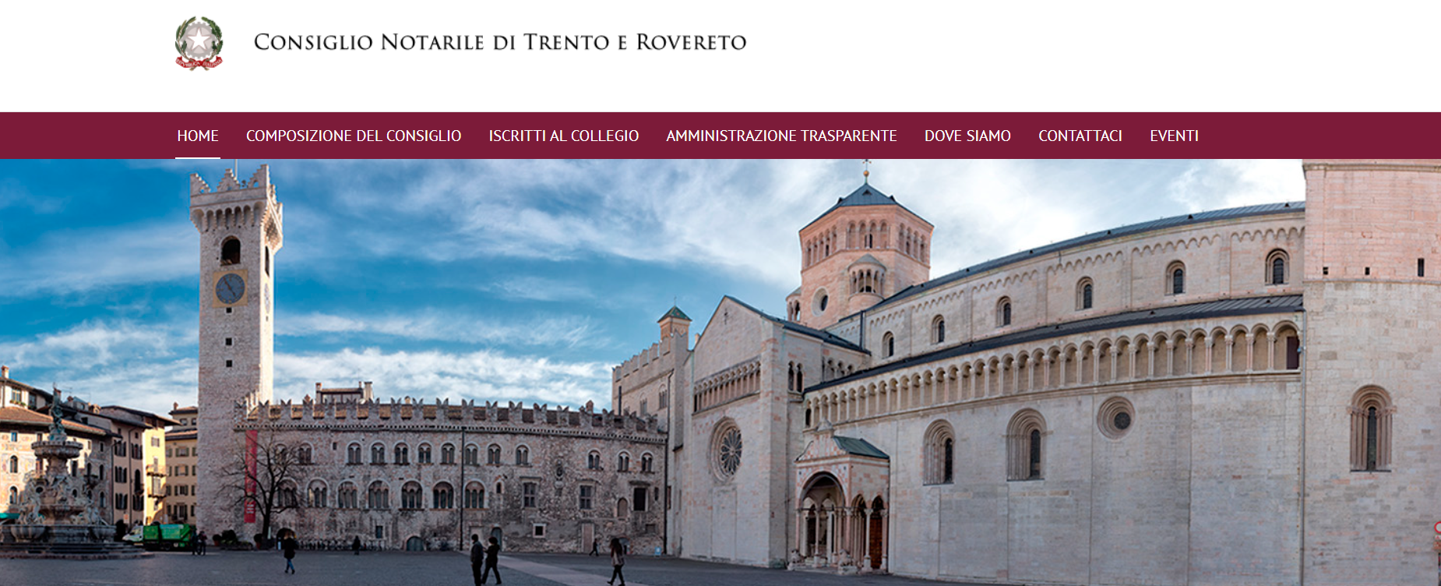The width and height of the screenshot is (1441, 586).
Task: Click the cathedral's round rose window
Action: pyautogui.click(x=727, y=450)
